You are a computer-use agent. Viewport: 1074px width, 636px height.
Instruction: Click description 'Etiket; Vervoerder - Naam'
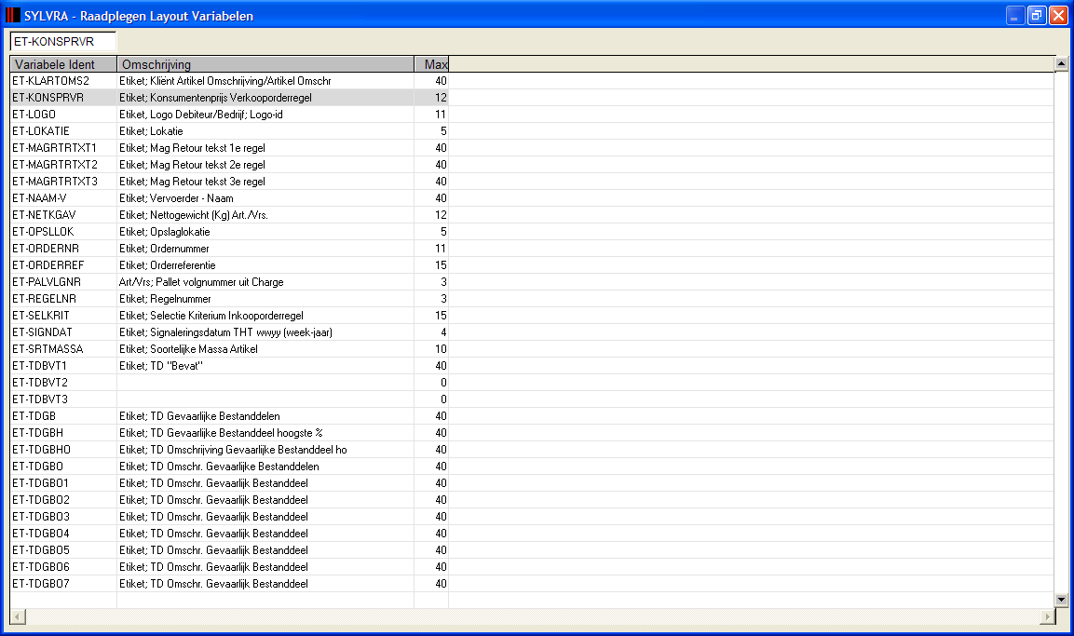[176, 198]
